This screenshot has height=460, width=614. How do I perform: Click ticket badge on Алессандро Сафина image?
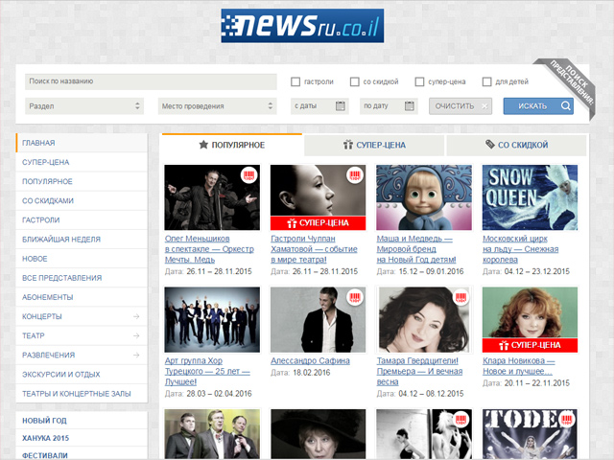coord(355,297)
